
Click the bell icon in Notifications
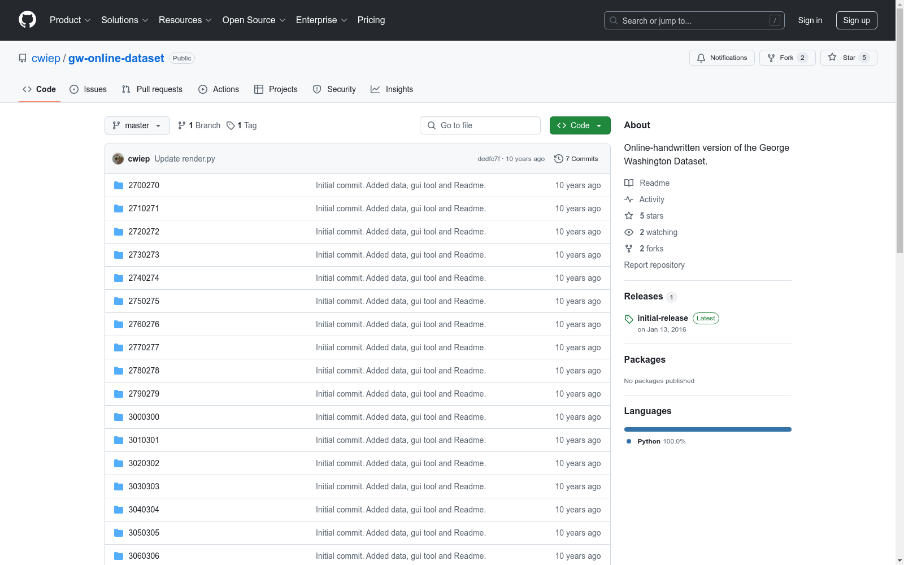(701, 58)
